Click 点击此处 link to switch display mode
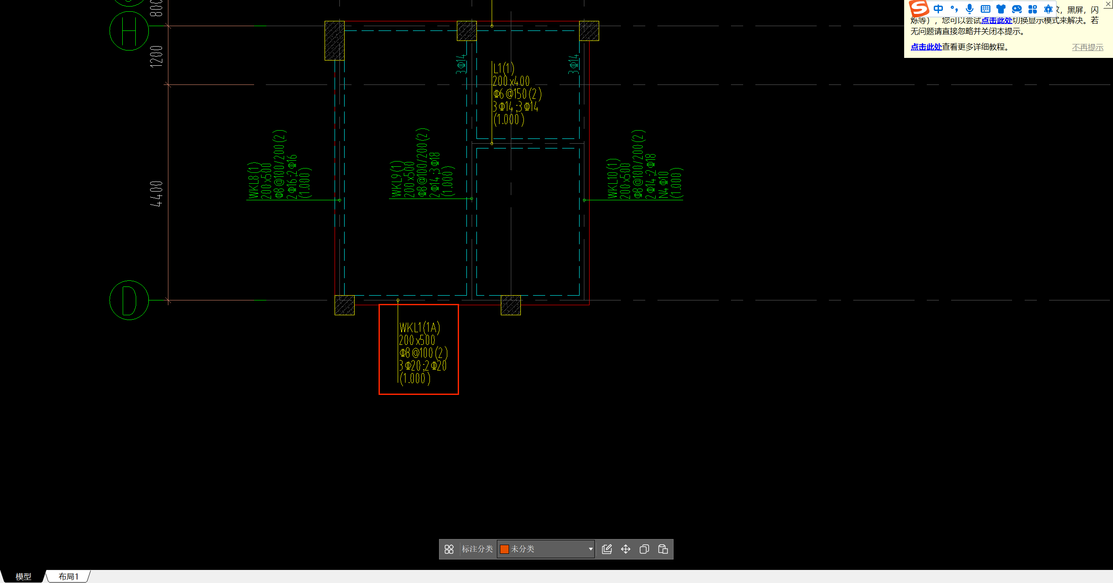1113x583 pixels. pyautogui.click(x=996, y=20)
